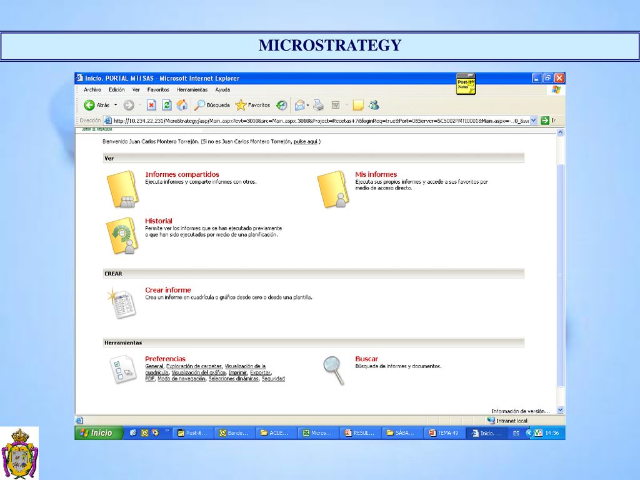Click the Historial link
This screenshot has width=640, height=480.
[x=158, y=221]
